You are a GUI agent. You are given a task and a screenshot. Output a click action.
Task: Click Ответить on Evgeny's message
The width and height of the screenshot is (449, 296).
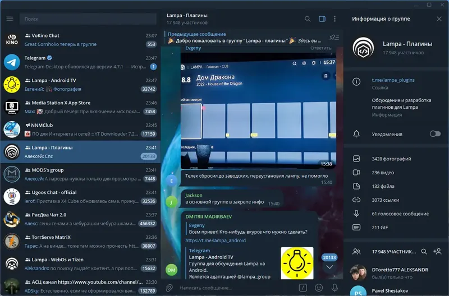[320, 48]
